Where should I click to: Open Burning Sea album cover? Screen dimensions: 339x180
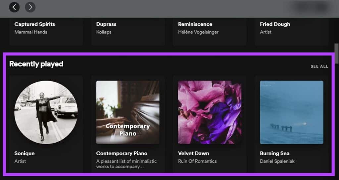(x=292, y=112)
